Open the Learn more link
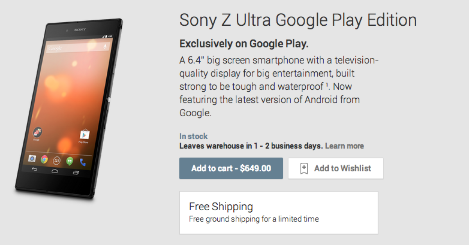 [x=344, y=146]
